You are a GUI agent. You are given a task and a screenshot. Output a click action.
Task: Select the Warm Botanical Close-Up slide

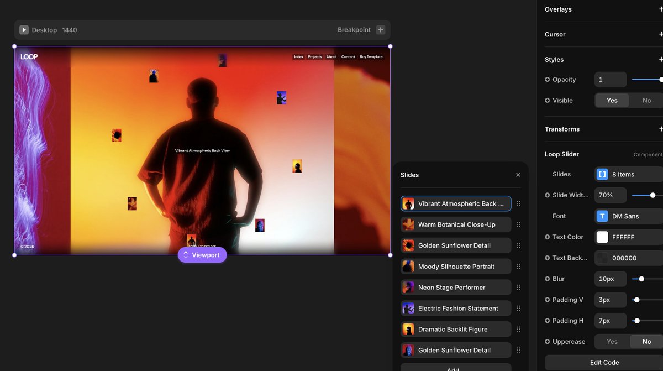coord(456,224)
